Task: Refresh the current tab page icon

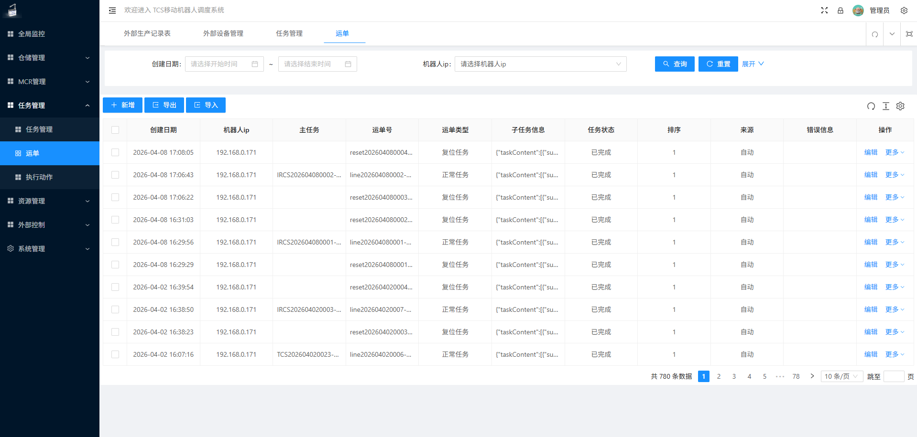Action: click(875, 34)
